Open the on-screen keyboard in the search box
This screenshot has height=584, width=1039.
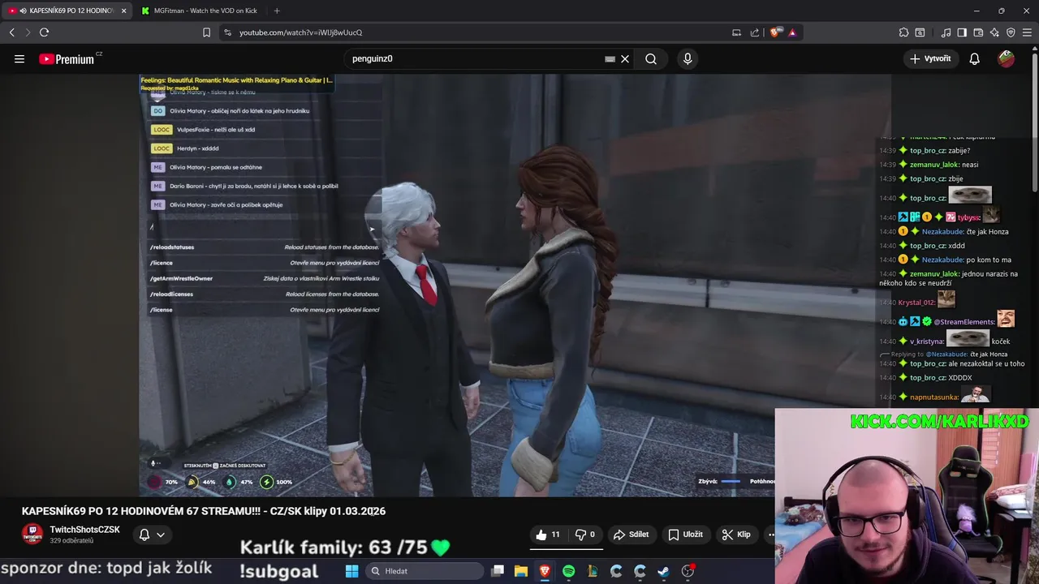[610, 58]
